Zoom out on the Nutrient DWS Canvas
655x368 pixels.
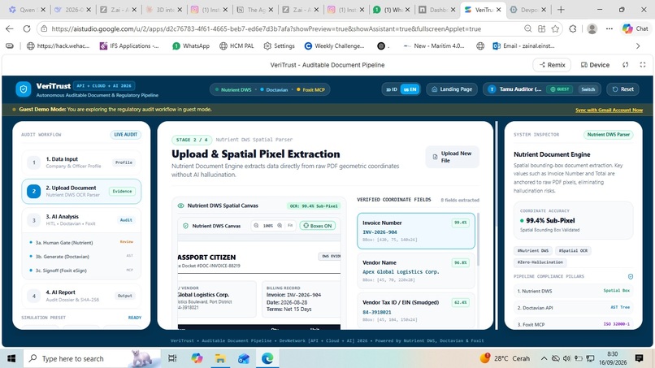tap(256, 226)
